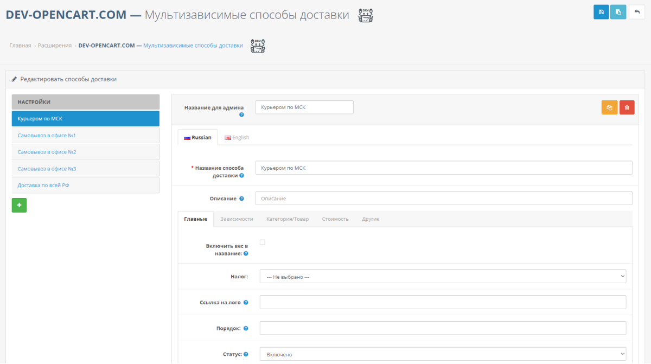Click the DEV crab logo in breadcrumb
This screenshot has width=651, height=364.
point(258,46)
